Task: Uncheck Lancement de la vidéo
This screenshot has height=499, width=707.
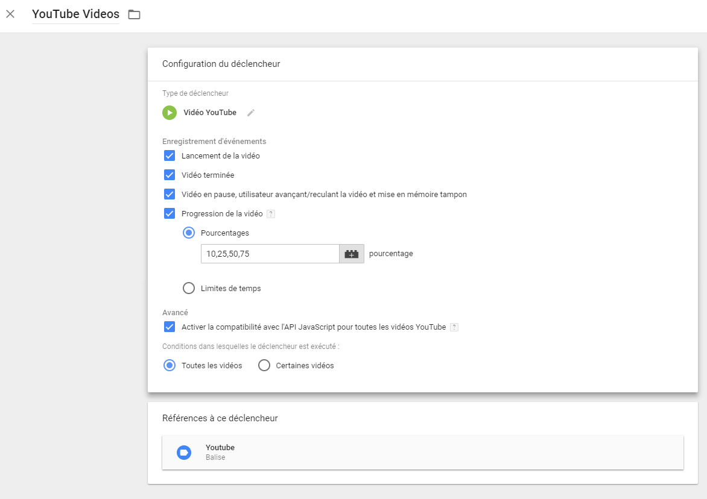Action: coord(170,155)
